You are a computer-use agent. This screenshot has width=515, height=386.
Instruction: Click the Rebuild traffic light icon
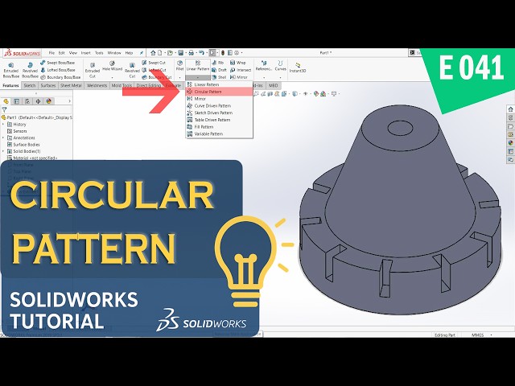point(223,52)
